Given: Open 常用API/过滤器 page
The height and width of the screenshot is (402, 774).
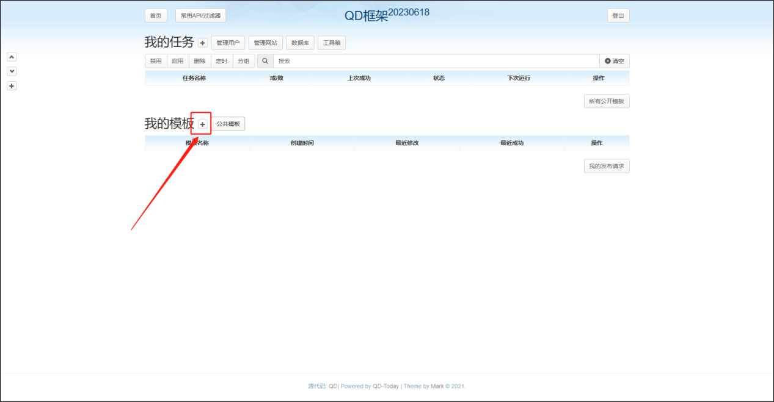Looking at the screenshot, I should (200, 16).
